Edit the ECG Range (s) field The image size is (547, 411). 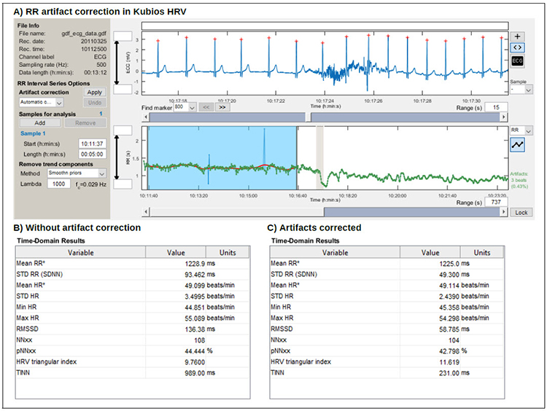click(496, 107)
